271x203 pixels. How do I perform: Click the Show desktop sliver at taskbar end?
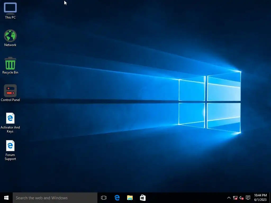[x=270, y=198]
